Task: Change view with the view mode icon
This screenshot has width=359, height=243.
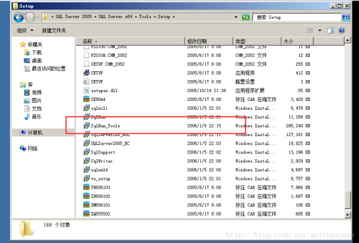Action: point(310,30)
